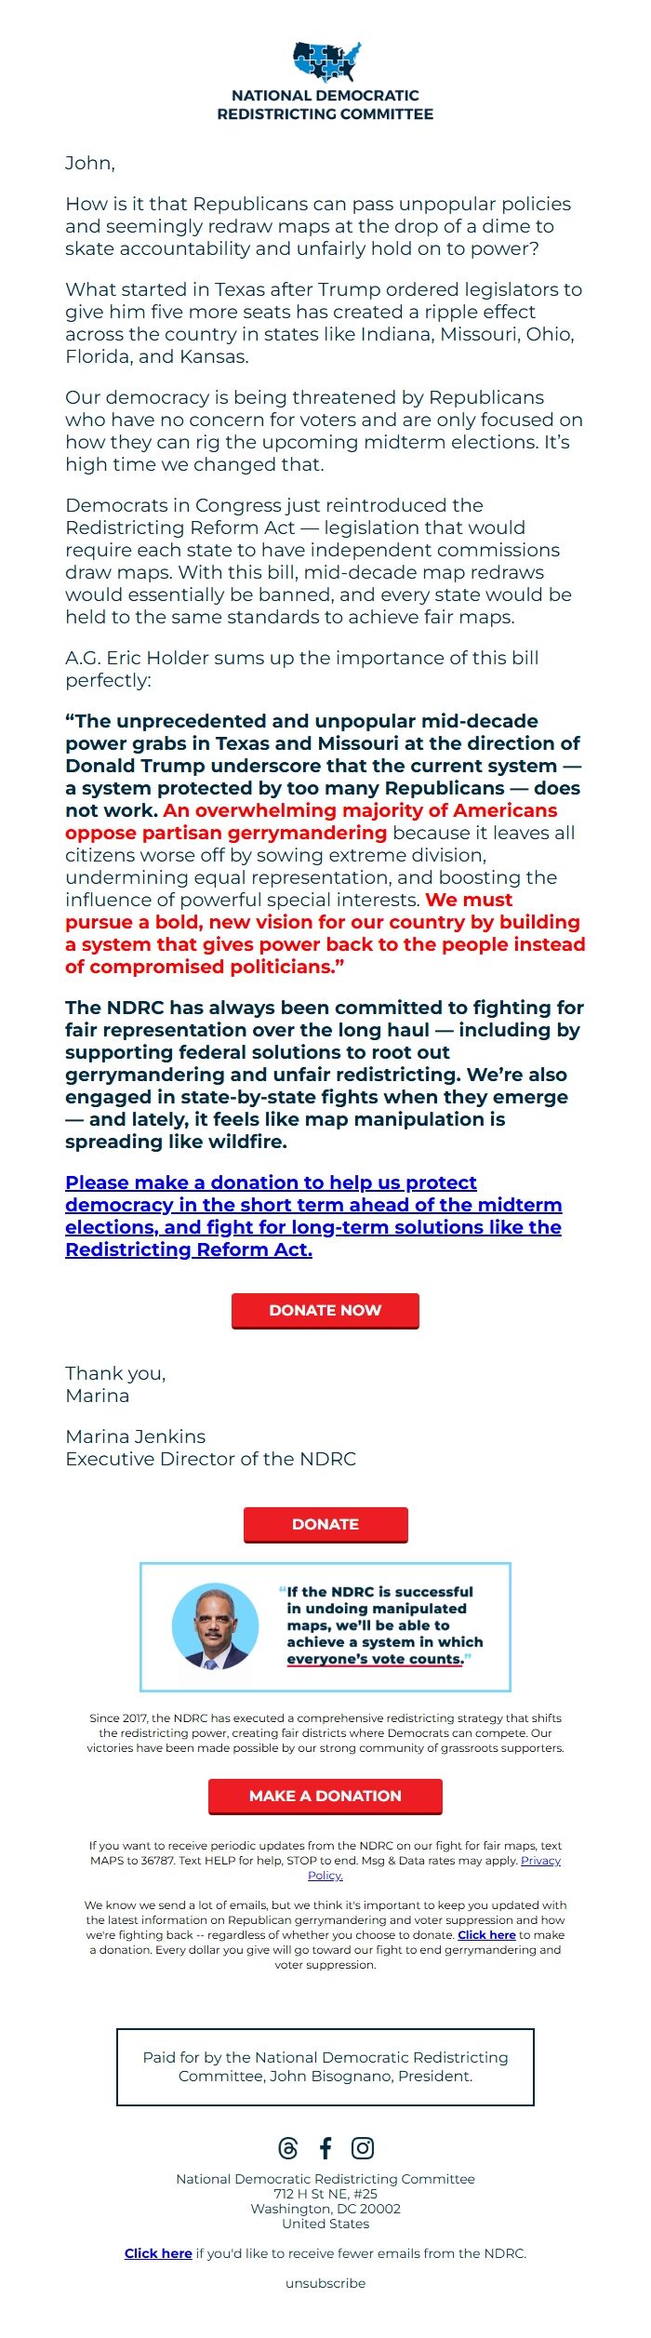Viewport: 651px width, 2338px height.
Task: Click Eric Holder's circular portrait photo
Action: coord(216,1625)
